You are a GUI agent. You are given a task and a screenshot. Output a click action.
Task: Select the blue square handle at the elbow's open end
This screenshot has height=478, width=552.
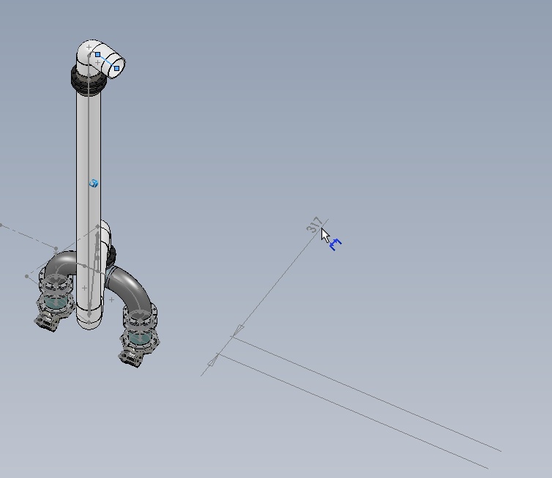pos(116,68)
